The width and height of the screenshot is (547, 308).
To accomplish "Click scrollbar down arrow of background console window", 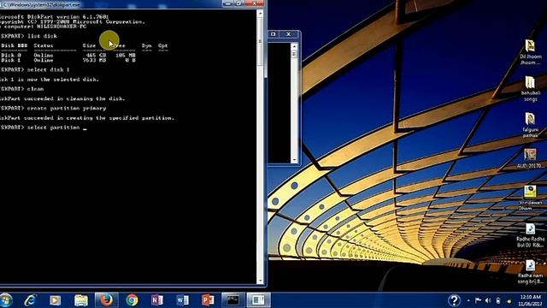I will [x=294, y=160].
